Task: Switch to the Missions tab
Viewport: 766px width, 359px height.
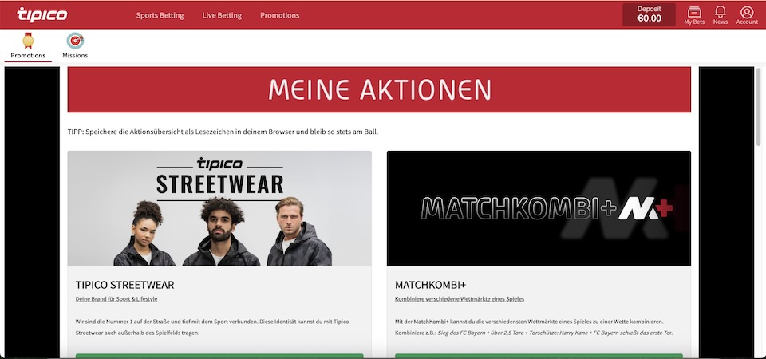Action: [x=75, y=47]
